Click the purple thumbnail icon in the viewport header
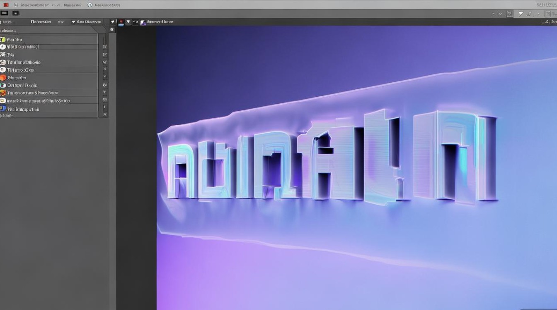The image size is (557, 310). (143, 22)
